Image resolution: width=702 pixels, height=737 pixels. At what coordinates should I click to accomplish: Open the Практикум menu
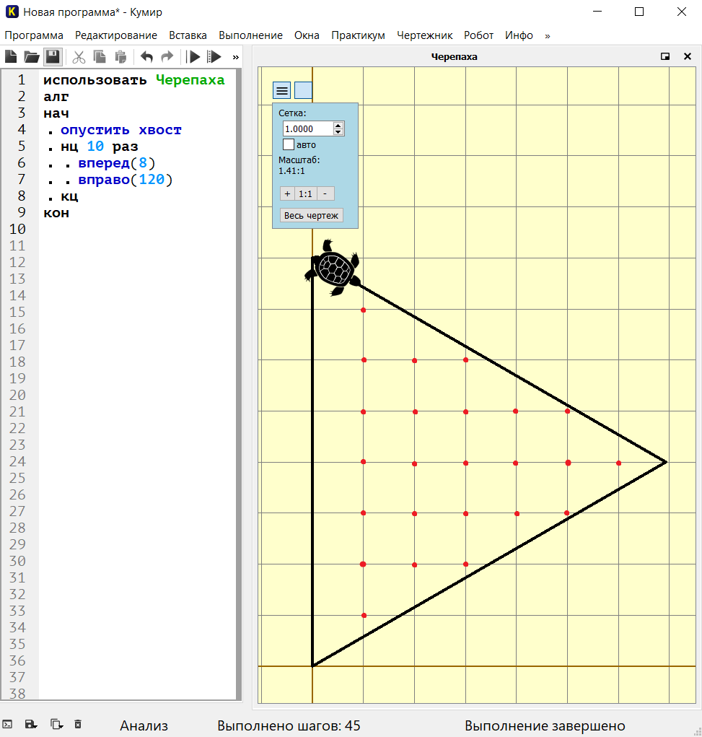coord(358,35)
